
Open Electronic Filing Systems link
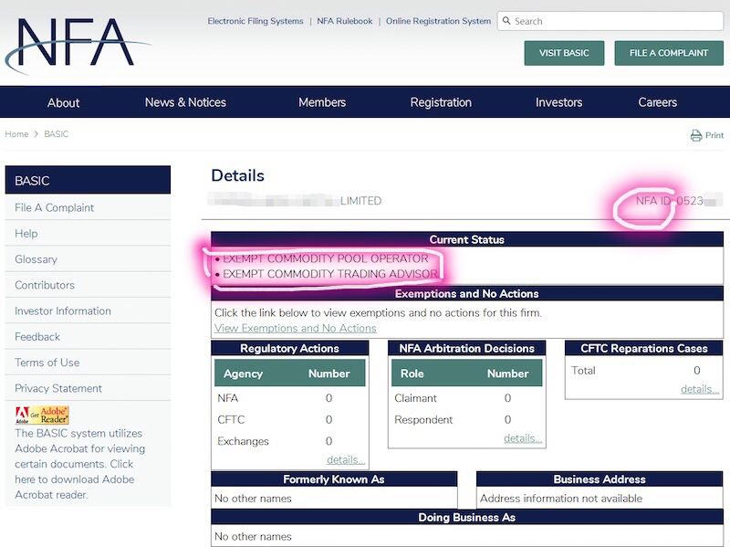pyautogui.click(x=255, y=21)
